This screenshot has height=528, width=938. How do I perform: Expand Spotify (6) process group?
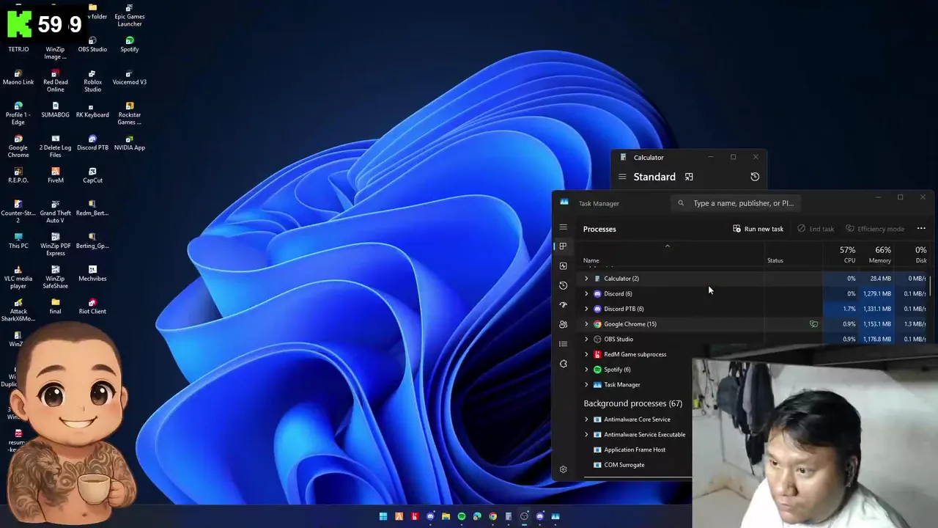pos(586,370)
